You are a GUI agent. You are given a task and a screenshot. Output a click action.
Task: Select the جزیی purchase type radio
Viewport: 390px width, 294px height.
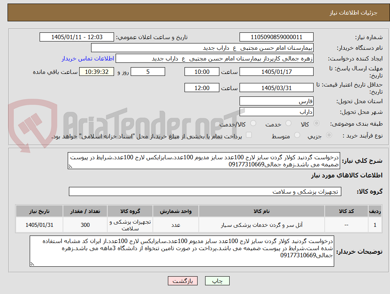[329, 135]
